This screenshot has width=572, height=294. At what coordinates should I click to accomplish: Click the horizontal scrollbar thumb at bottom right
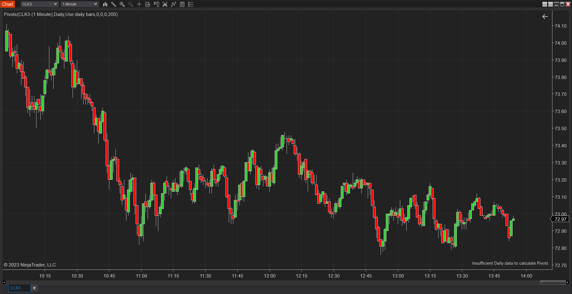pos(553,282)
